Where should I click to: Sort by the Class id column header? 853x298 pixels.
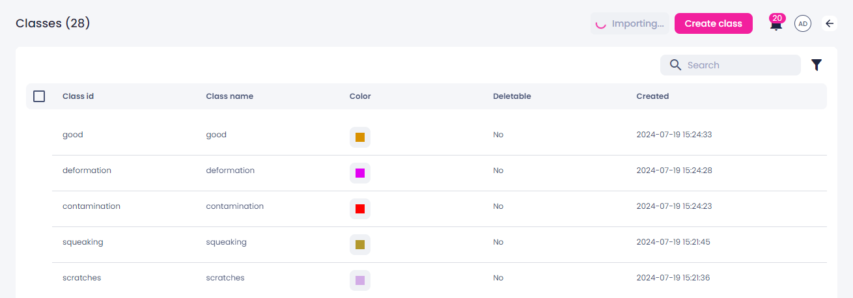pyautogui.click(x=78, y=96)
